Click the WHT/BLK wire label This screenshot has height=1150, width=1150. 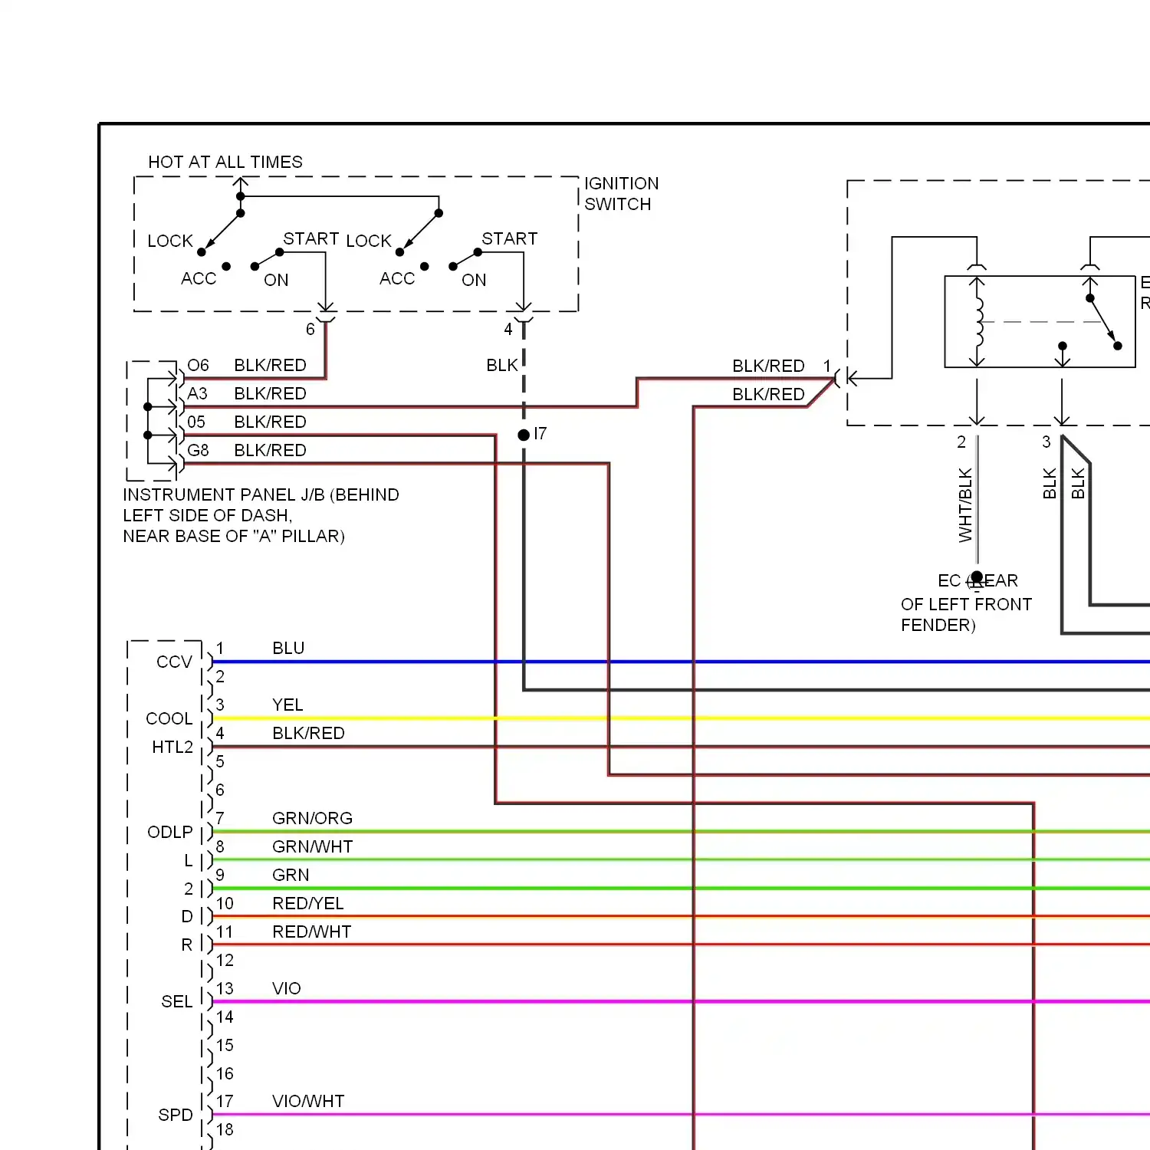tap(965, 505)
